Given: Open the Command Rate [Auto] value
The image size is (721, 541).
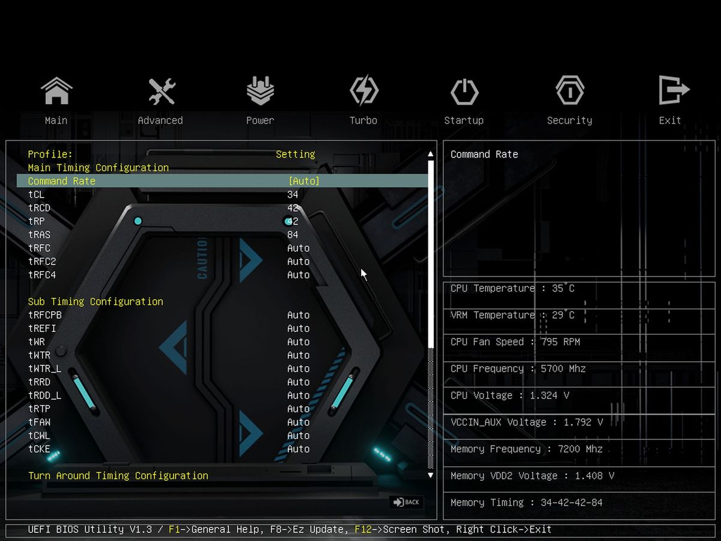Looking at the screenshot, I should click(x=304, y=181).
